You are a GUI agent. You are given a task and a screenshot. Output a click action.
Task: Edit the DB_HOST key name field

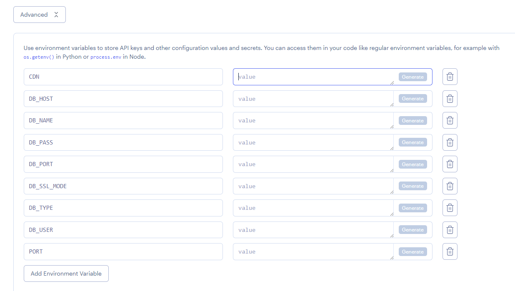coord(123,99)
